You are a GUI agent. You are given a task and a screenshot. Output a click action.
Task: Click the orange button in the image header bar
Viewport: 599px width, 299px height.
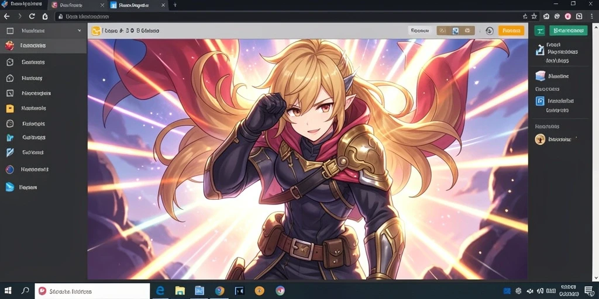[511, 31]
